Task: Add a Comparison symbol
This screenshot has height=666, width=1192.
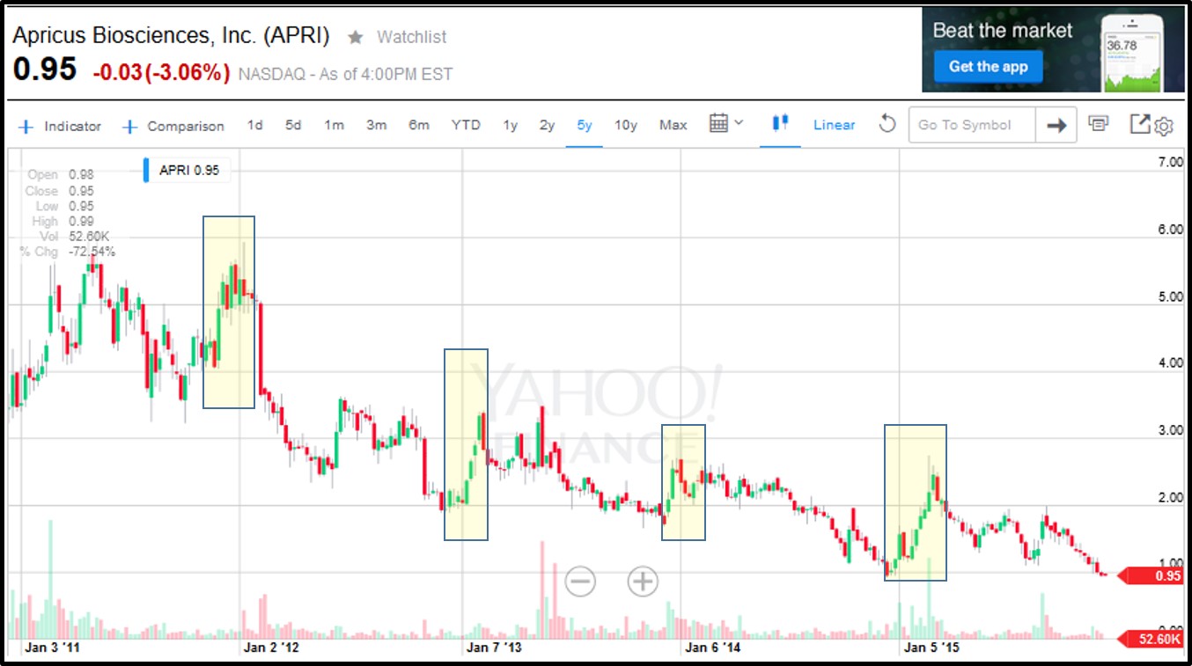Action: [173, 126]
